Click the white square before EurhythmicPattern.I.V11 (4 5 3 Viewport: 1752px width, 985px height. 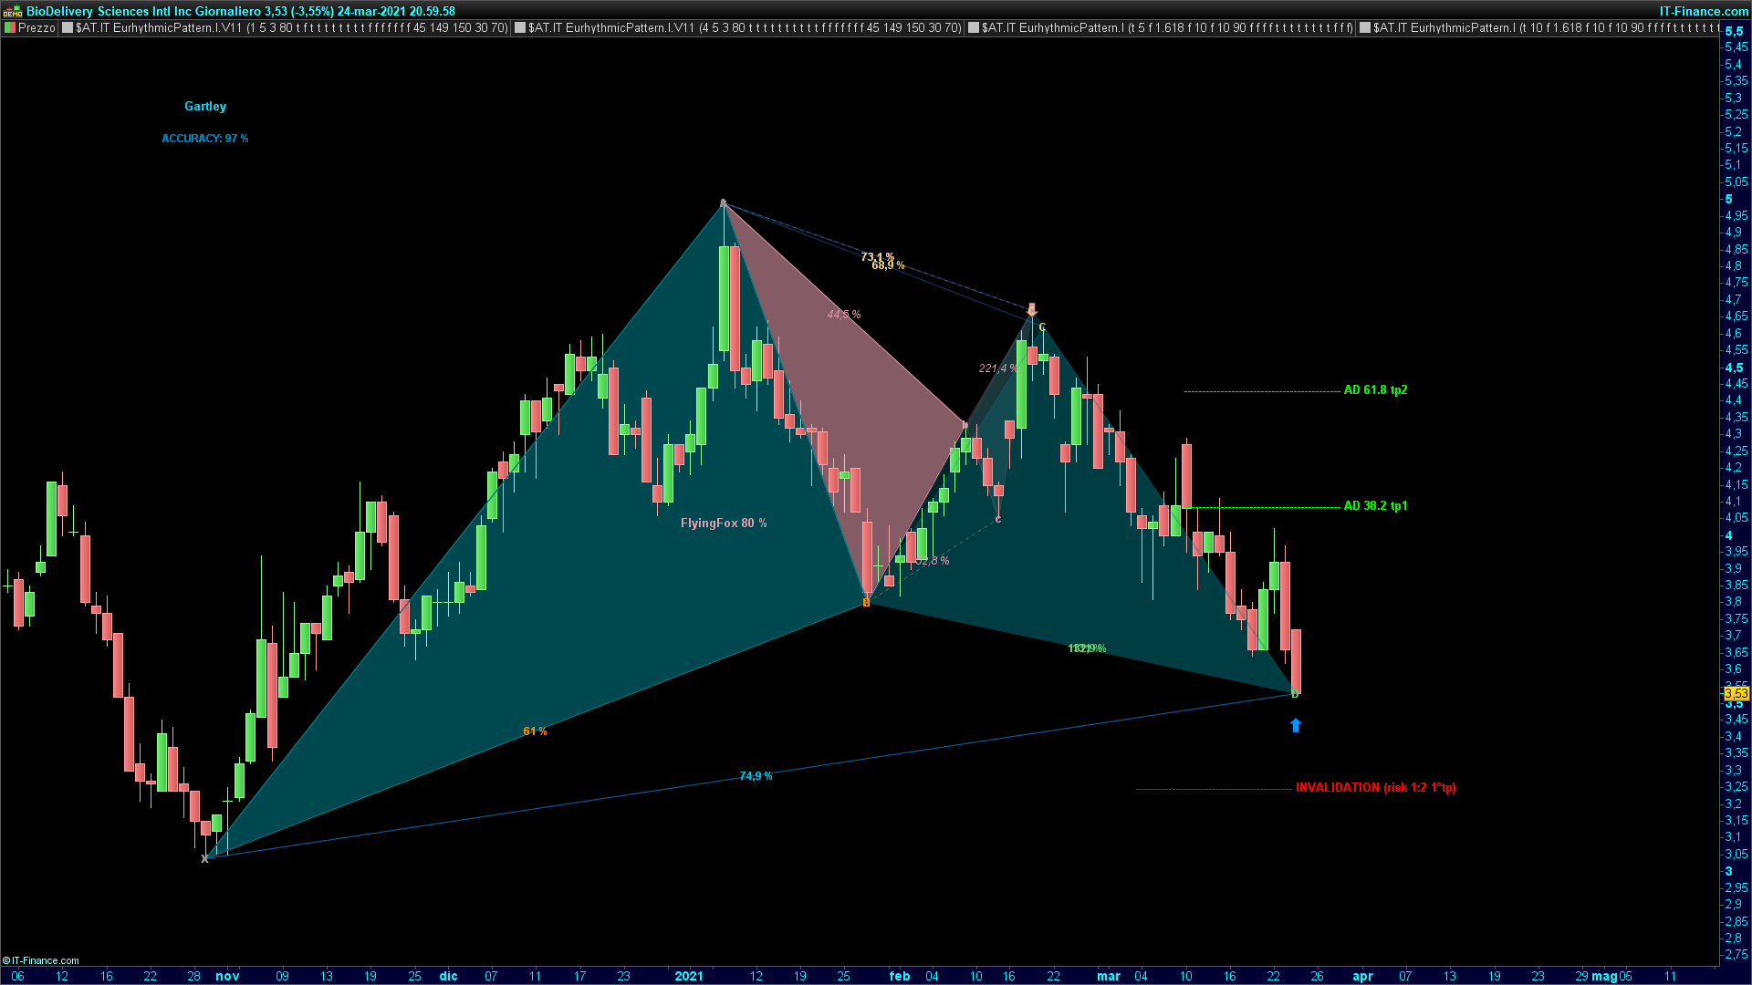click(x=520, y=27)
